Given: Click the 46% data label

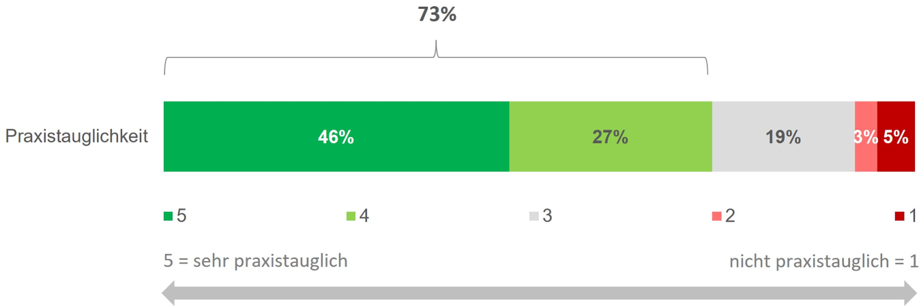Looking at the screenshot, I should point(336,137).
